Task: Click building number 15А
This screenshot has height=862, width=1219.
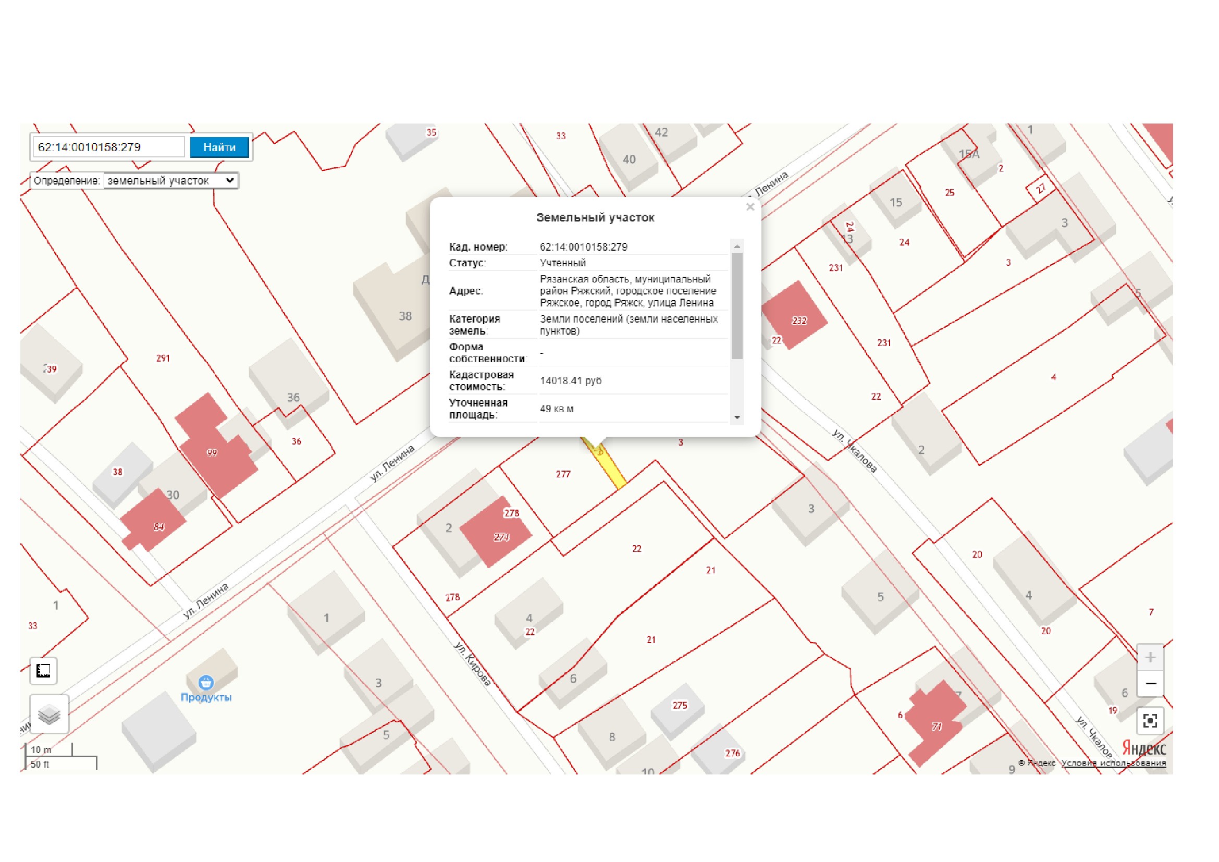Action: click(x=968, y=154)
